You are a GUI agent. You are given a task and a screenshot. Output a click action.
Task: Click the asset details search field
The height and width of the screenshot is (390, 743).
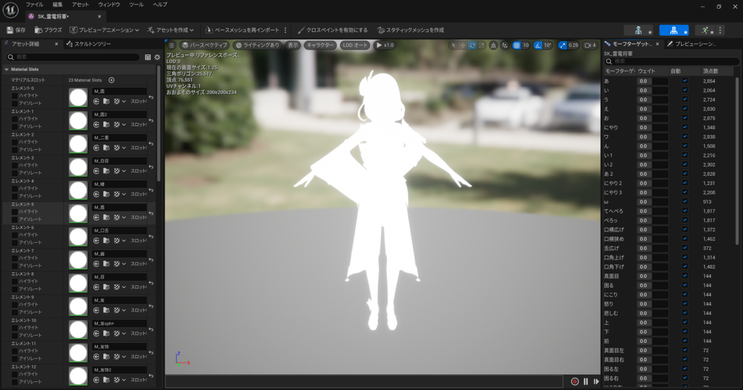pos(73,57)
